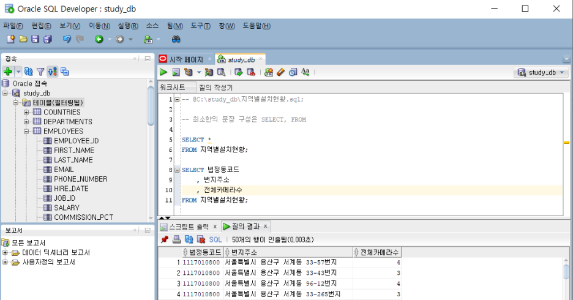Go forward with the grey arrow
Viewport: 573px width, 300px height.
click(x=120, y=39)
